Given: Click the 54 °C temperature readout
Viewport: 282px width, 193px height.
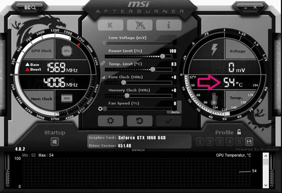Looking at the screenshot, I should [233, 83].
